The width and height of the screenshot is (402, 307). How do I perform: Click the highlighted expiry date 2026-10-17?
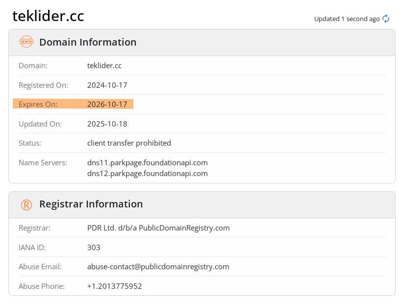pyautogui.click(x=107, y=104)
